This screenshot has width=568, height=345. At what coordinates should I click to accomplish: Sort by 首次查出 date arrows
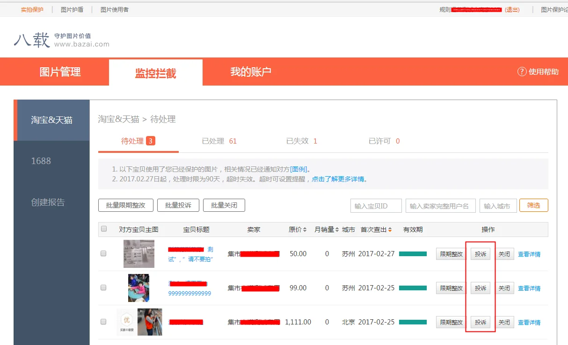tap(390, 230)
